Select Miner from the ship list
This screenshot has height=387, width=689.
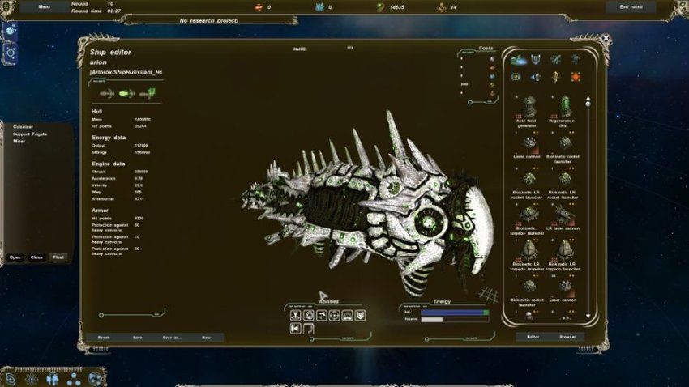(x=19, y=142)
